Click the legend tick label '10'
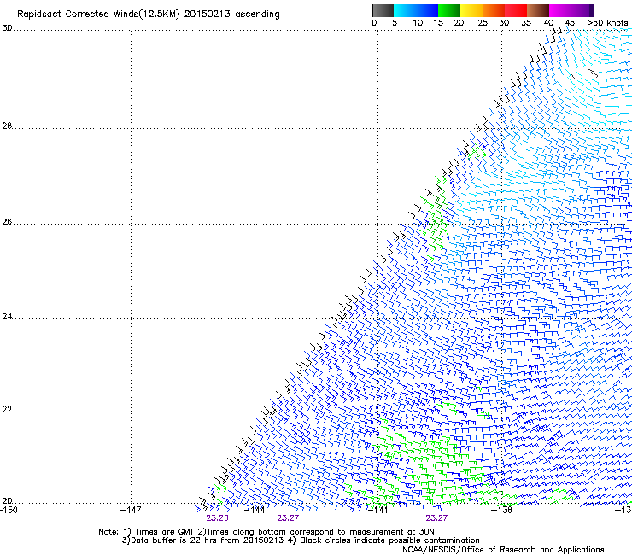The height and width of the screenshot is (555, 632). [x=418, y=23]
